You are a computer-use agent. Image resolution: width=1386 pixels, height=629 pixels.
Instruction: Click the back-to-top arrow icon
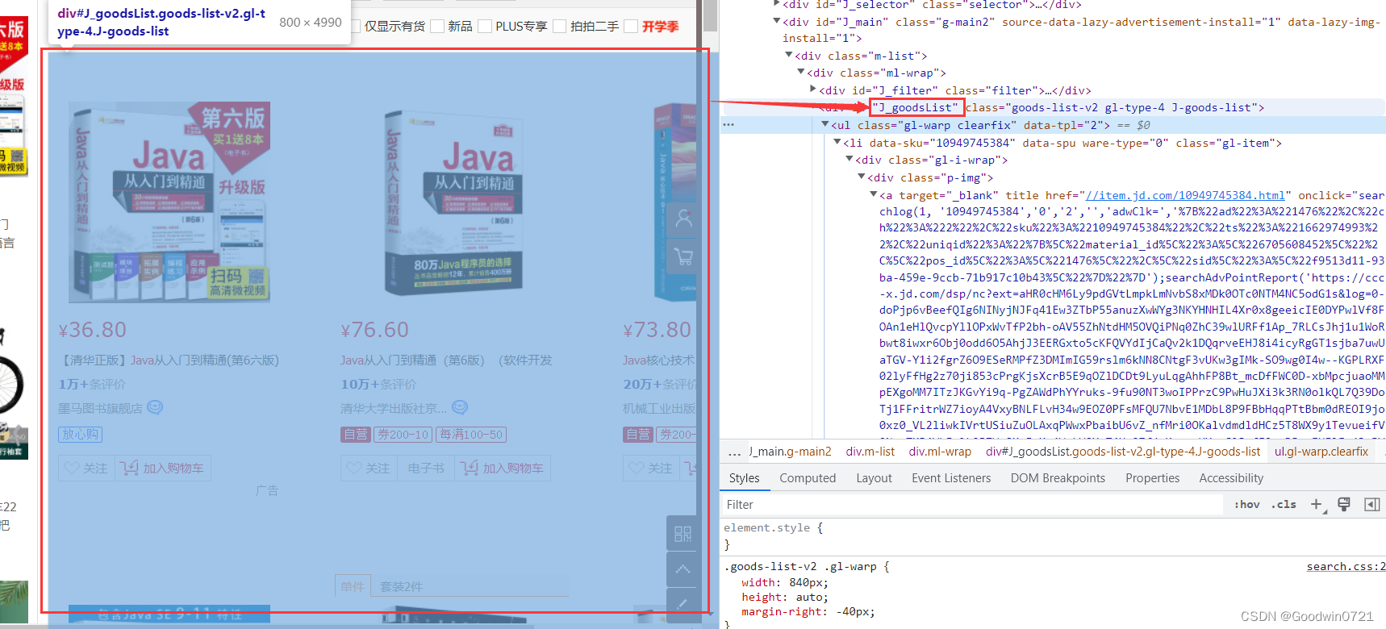tap(683, 569)
